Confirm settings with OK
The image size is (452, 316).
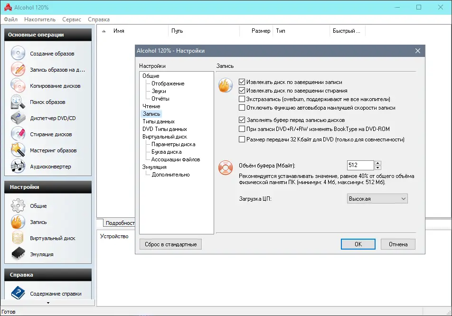tap(358, 244)
